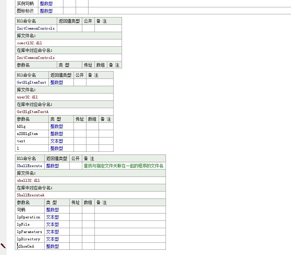The width and height of the screenshot is (291, 255).
Task: Select the GetDlgItemText command name cell
Action: click(32, 82)
